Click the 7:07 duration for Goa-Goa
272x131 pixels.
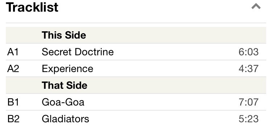pos(248,102)
